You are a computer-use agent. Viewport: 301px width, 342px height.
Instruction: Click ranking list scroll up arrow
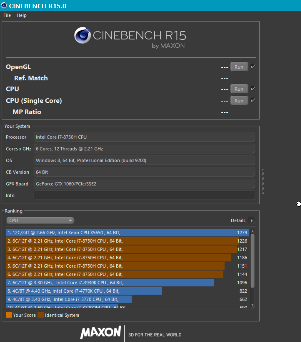[x=253, y=231]
